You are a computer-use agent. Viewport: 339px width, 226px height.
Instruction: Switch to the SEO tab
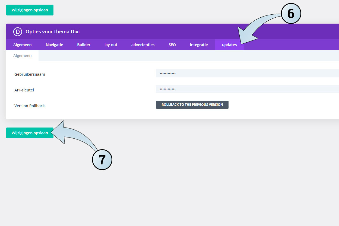click(172, 44)
